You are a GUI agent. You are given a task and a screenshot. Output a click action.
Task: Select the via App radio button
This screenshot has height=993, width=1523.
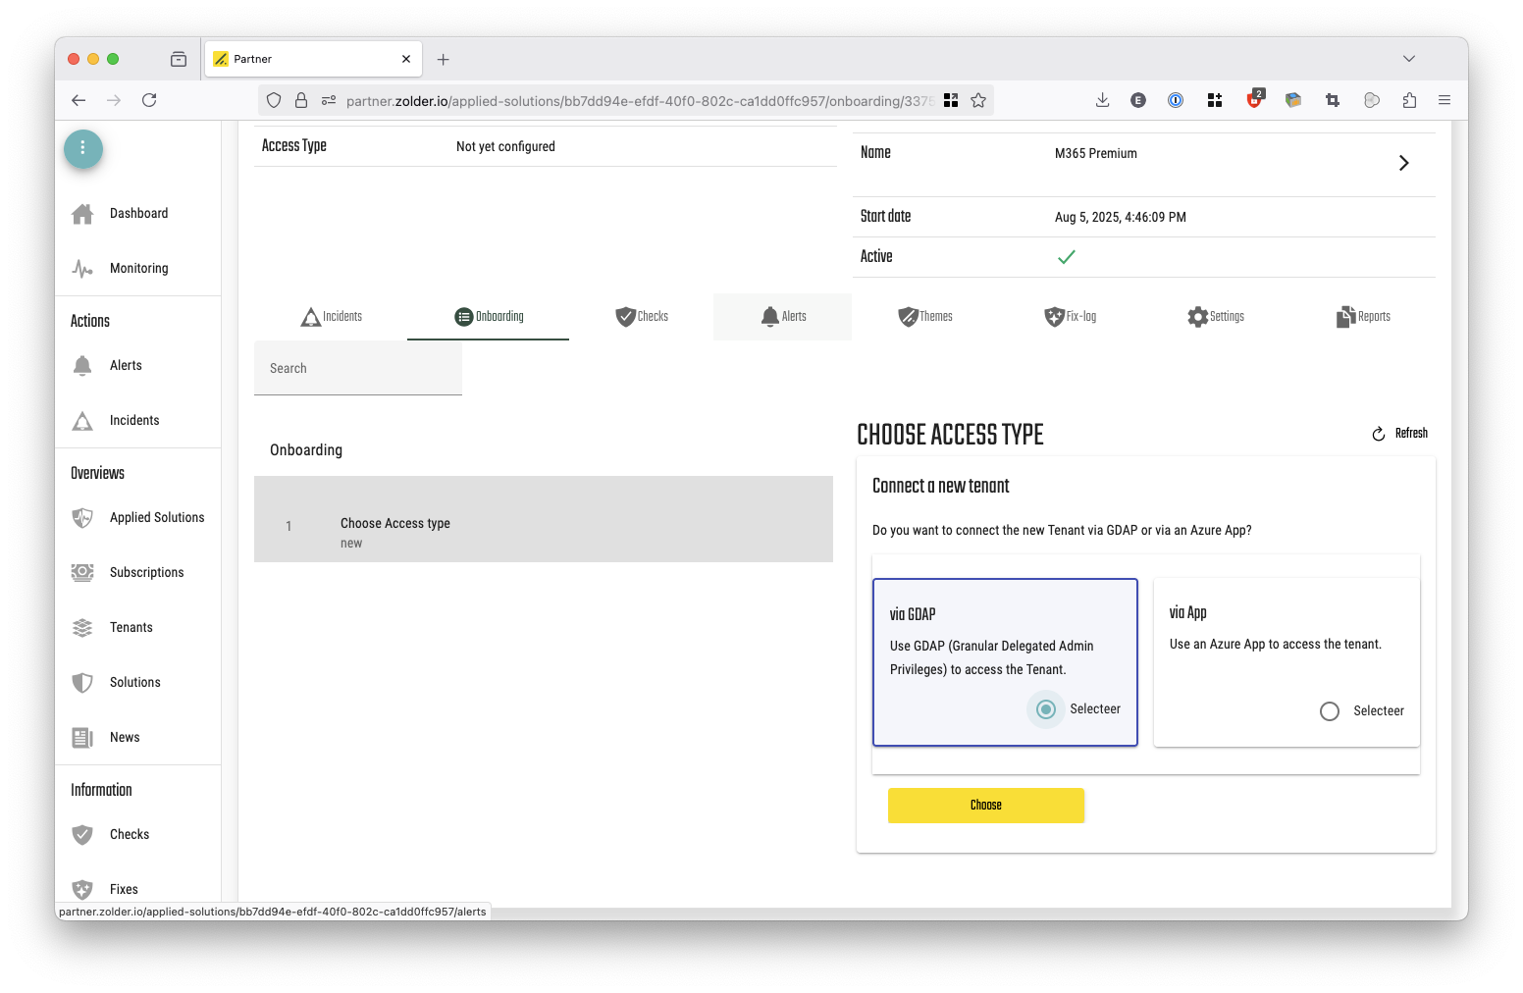click(x=1330, y=711)
